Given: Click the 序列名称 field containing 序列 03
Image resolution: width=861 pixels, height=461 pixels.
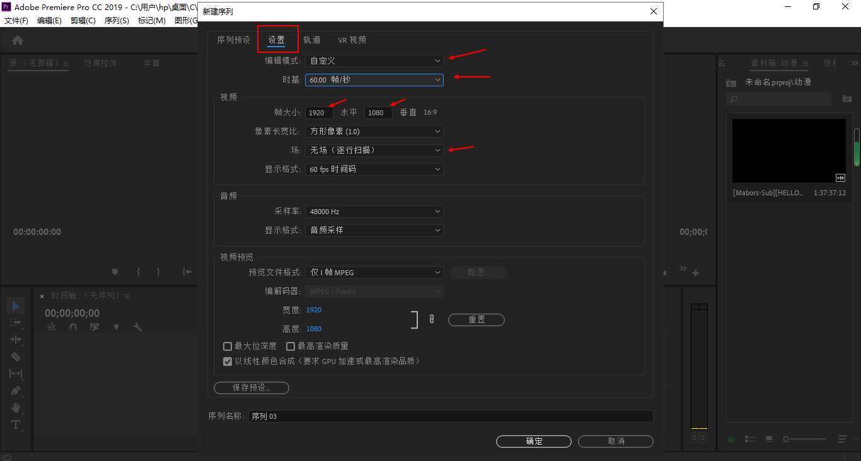Looking at the screenshot, I should click(x=451, y=416).
